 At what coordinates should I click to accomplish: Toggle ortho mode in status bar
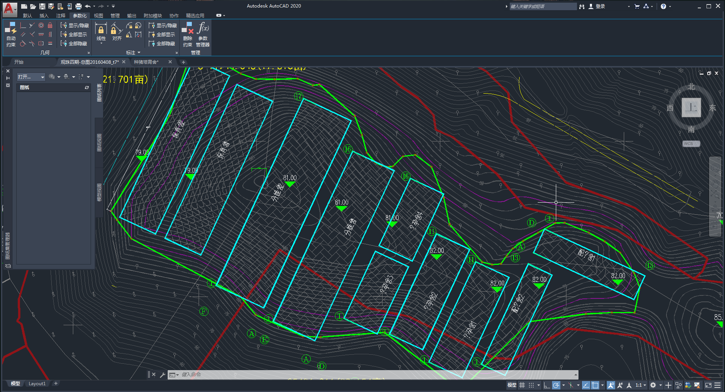(546, 385)
